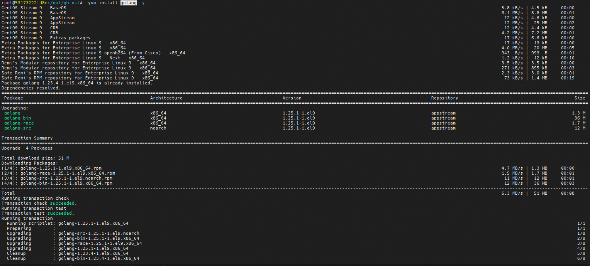Click the /opt/gh-ost path in the prompt
The width and height of the screenshot is (590, 266).
(x=64, y=3)
